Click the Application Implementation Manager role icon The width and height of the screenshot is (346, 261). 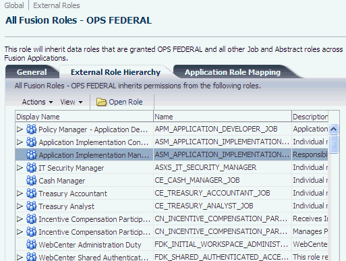[x=31, y=154]
